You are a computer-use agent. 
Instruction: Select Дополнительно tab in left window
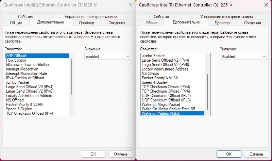50,22
